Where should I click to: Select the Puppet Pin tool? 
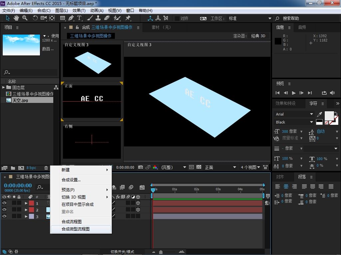128,18
